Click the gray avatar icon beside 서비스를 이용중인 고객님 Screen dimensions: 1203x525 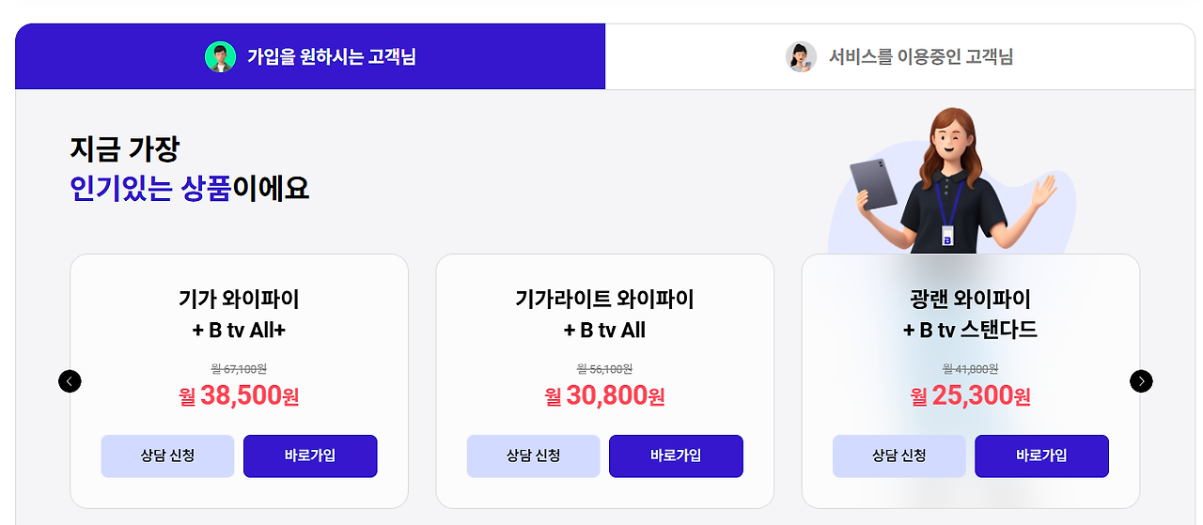(801, 56)
